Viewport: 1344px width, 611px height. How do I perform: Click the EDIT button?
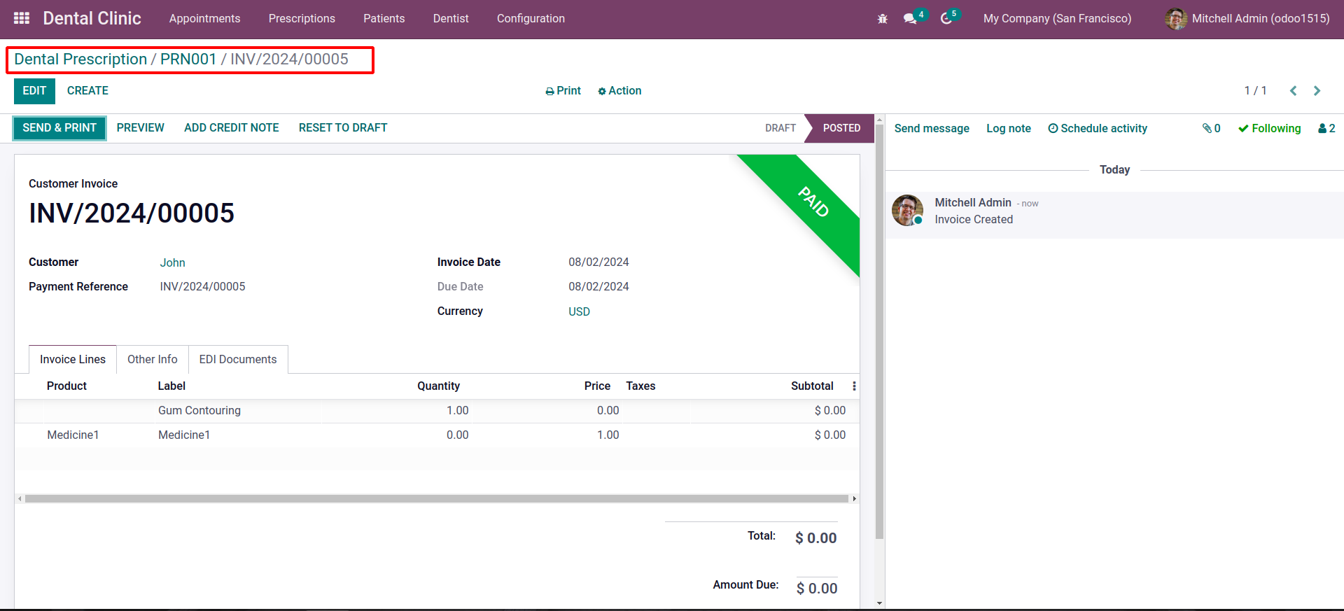click(34, 91)
